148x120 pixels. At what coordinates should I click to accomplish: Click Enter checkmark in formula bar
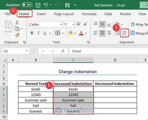point(53,51)
